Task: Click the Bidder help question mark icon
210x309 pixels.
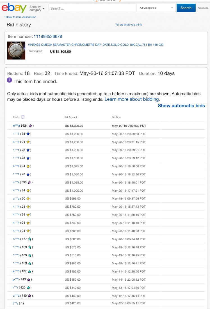Action: [23, 117]
